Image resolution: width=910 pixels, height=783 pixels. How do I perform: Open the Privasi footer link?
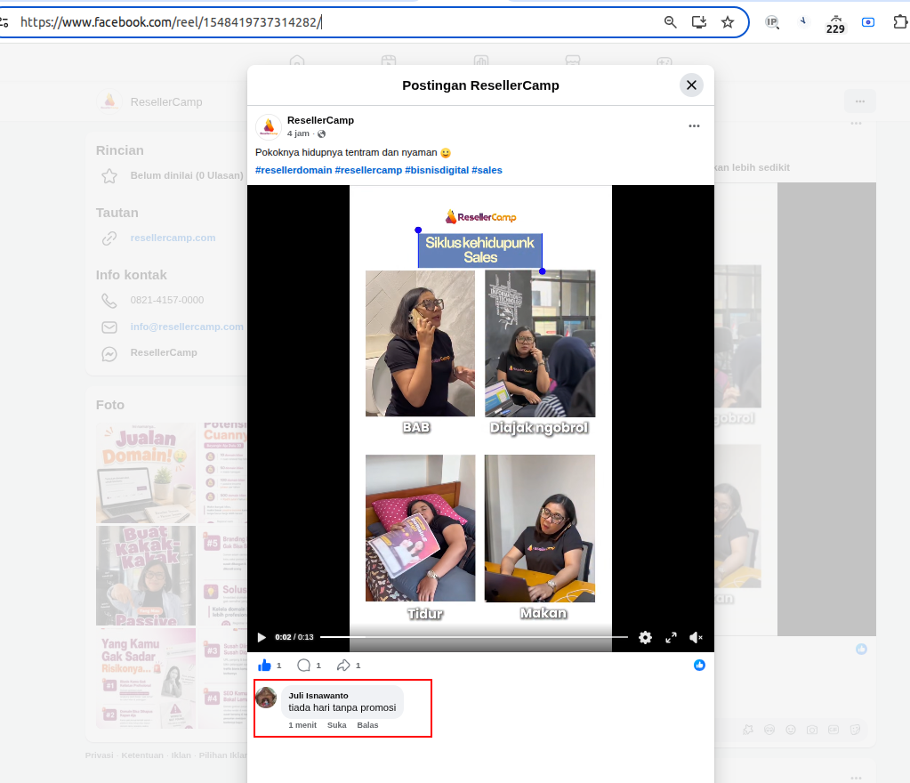[x=100, y=755]
